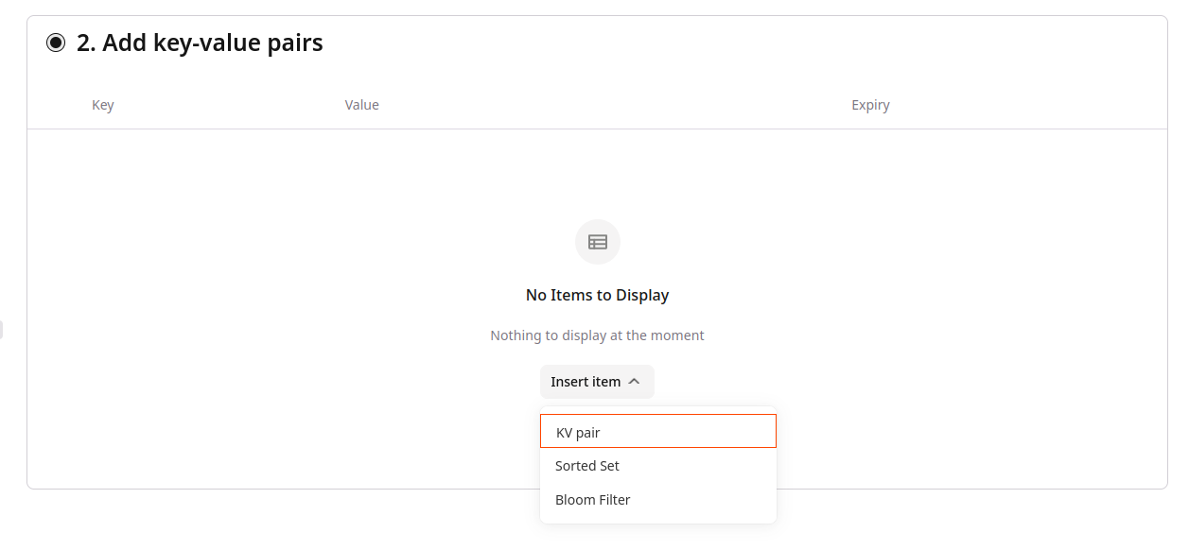Click 'Nothing to display at the moment' text

(597, 335)
